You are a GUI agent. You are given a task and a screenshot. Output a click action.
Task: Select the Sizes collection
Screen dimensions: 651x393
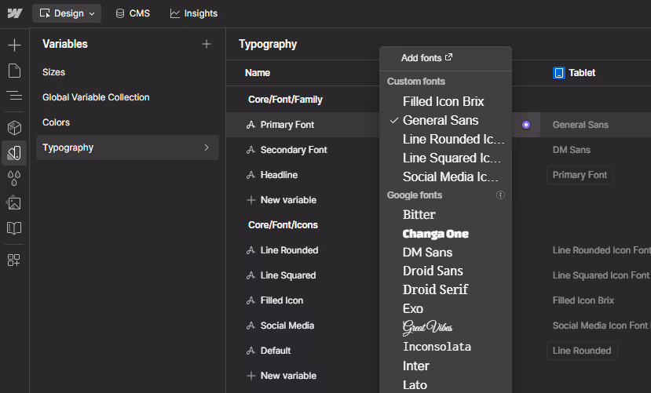53,72
